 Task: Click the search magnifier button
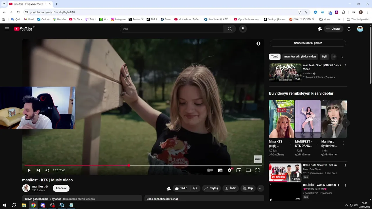[230, 29]
